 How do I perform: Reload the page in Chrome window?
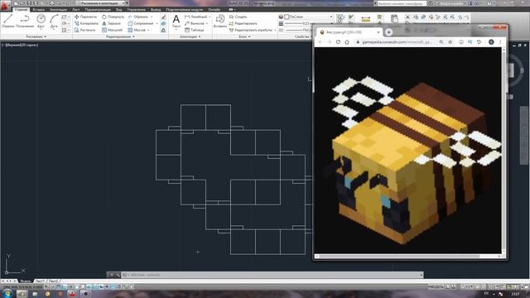tap(338, 42)
